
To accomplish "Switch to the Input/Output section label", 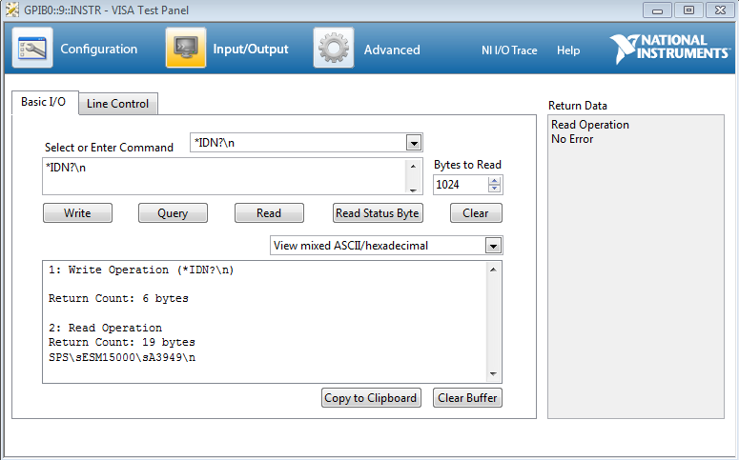I will point(251,49).
